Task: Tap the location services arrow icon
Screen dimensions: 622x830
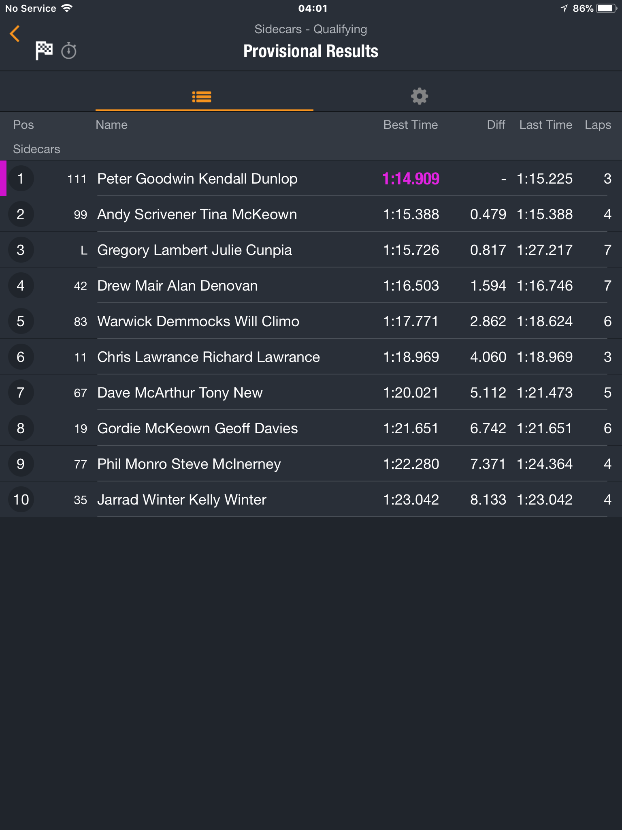Action: [x=564, y=8]
